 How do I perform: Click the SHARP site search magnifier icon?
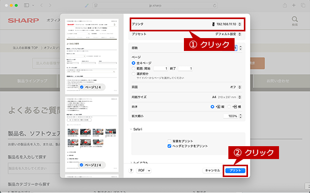click(295, 20)
